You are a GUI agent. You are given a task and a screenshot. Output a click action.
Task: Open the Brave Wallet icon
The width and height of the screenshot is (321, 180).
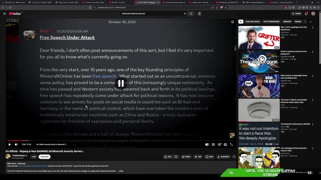307,7
